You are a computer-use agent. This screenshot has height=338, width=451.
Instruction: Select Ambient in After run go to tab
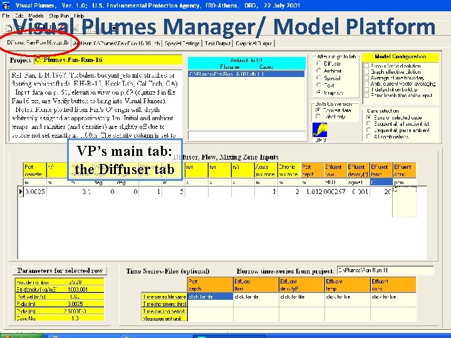(x=319, y=71)
